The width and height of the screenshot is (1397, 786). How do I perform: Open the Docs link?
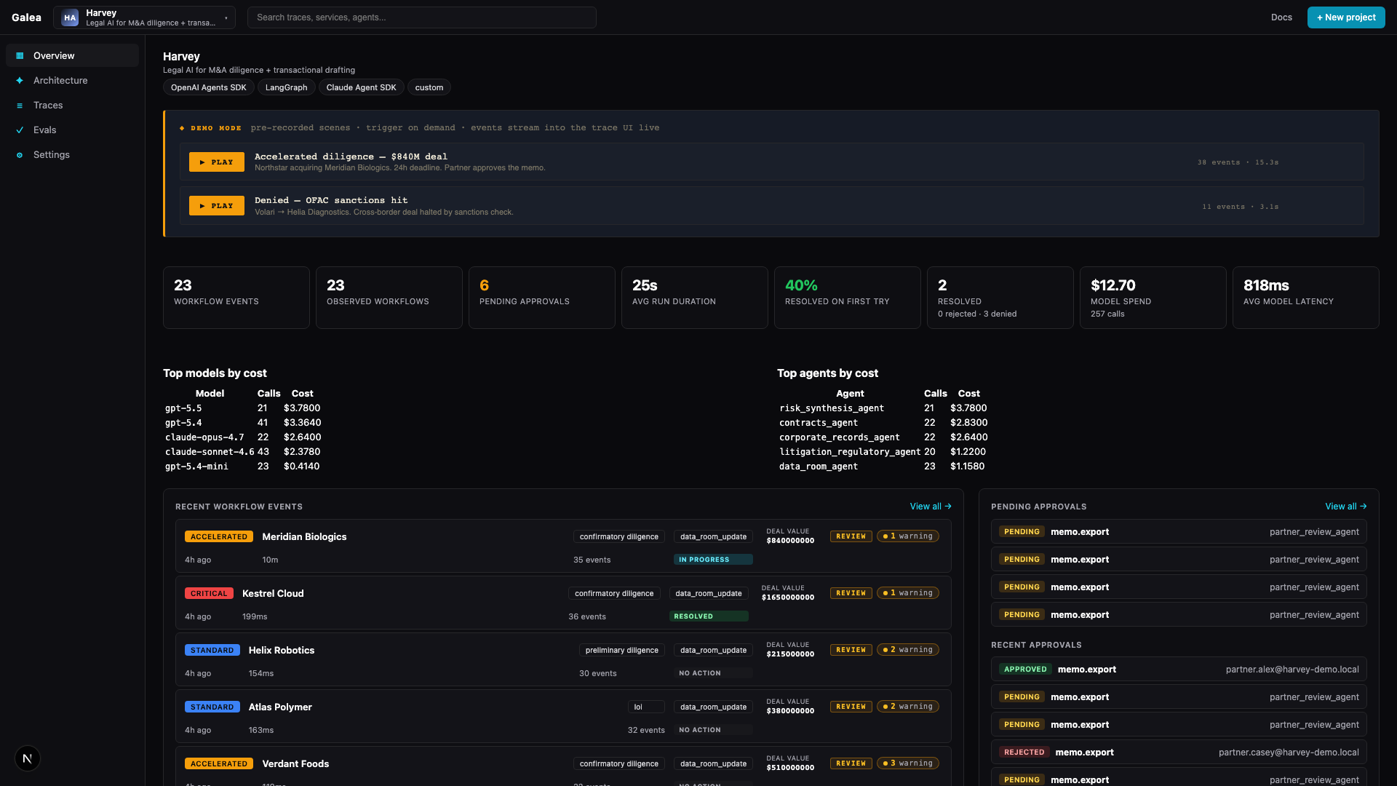coord(1281,17)
